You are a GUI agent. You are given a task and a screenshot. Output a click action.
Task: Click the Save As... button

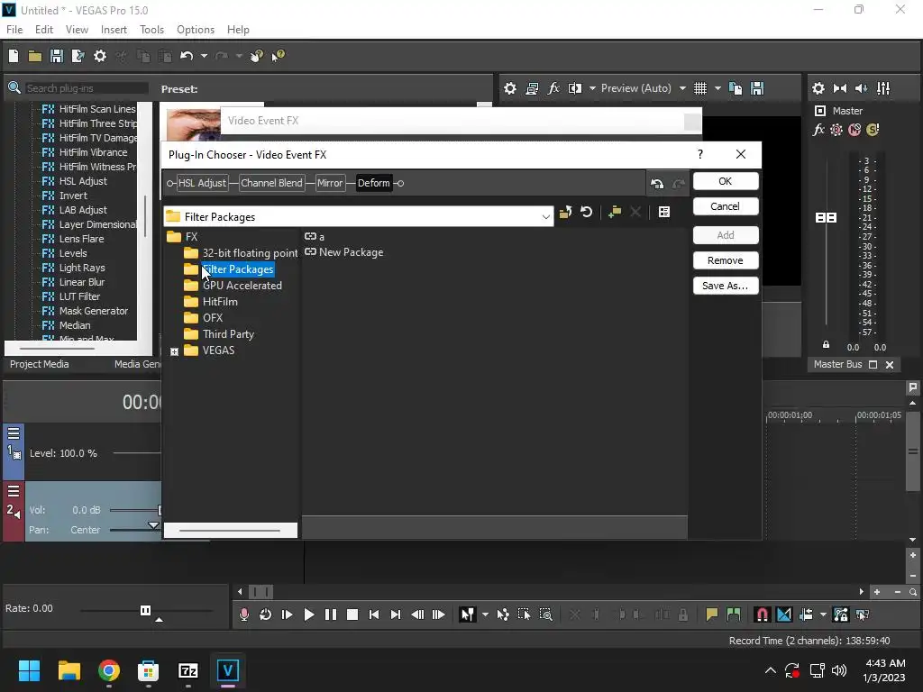tap(726, 286)
